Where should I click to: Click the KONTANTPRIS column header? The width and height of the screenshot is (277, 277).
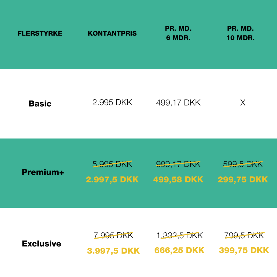click(x=112, y=33)
